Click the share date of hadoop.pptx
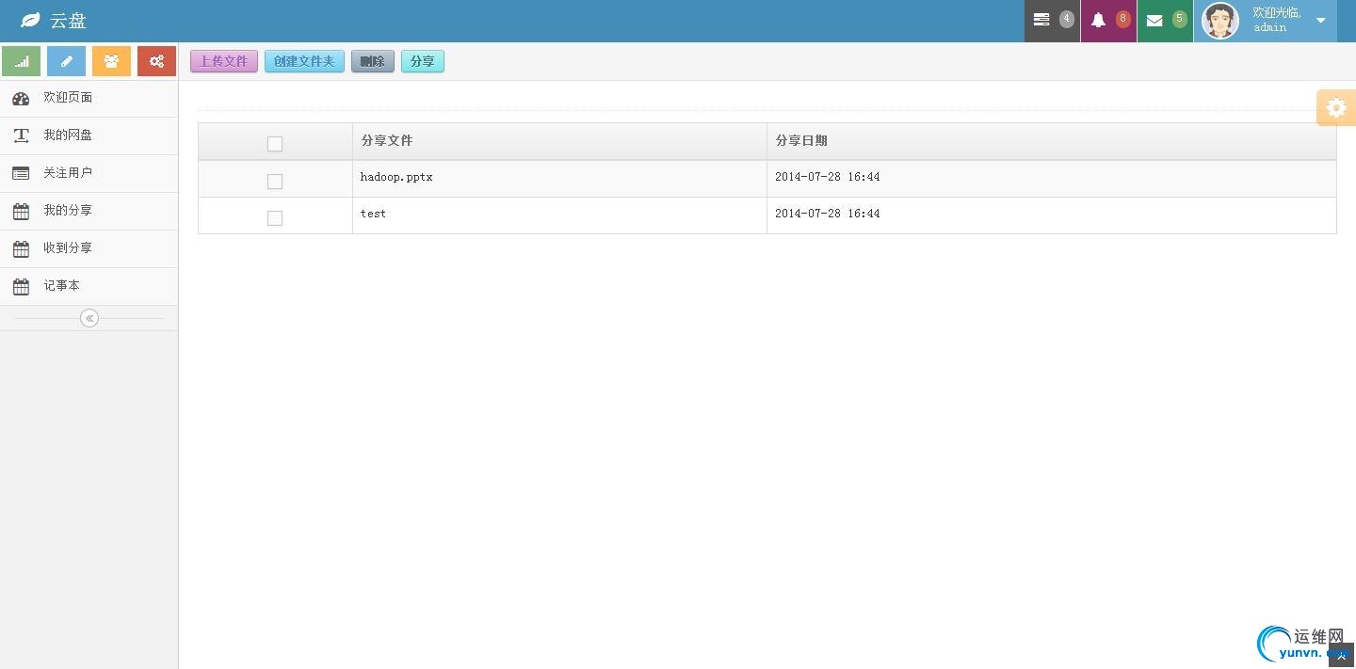This screenshot has height=669, width=1356. point(828,177)
